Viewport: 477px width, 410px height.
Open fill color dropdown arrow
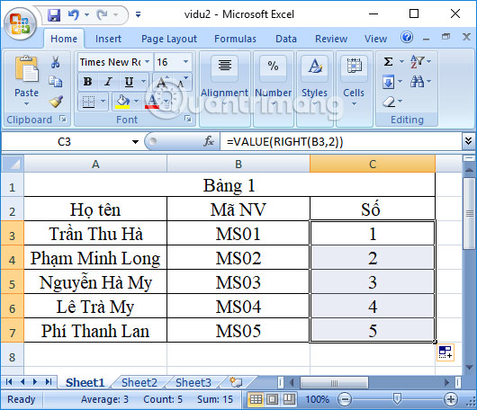coord(136,102)
